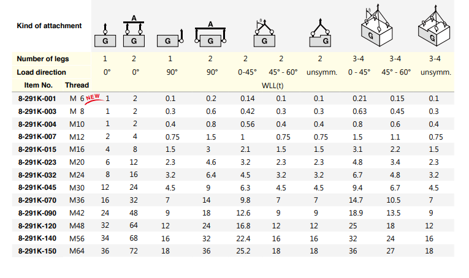This screenshot has height=278, width=469.
Task: Click value 22.4 in the 8-291K-140 row
Action: (x=243, y=239)
